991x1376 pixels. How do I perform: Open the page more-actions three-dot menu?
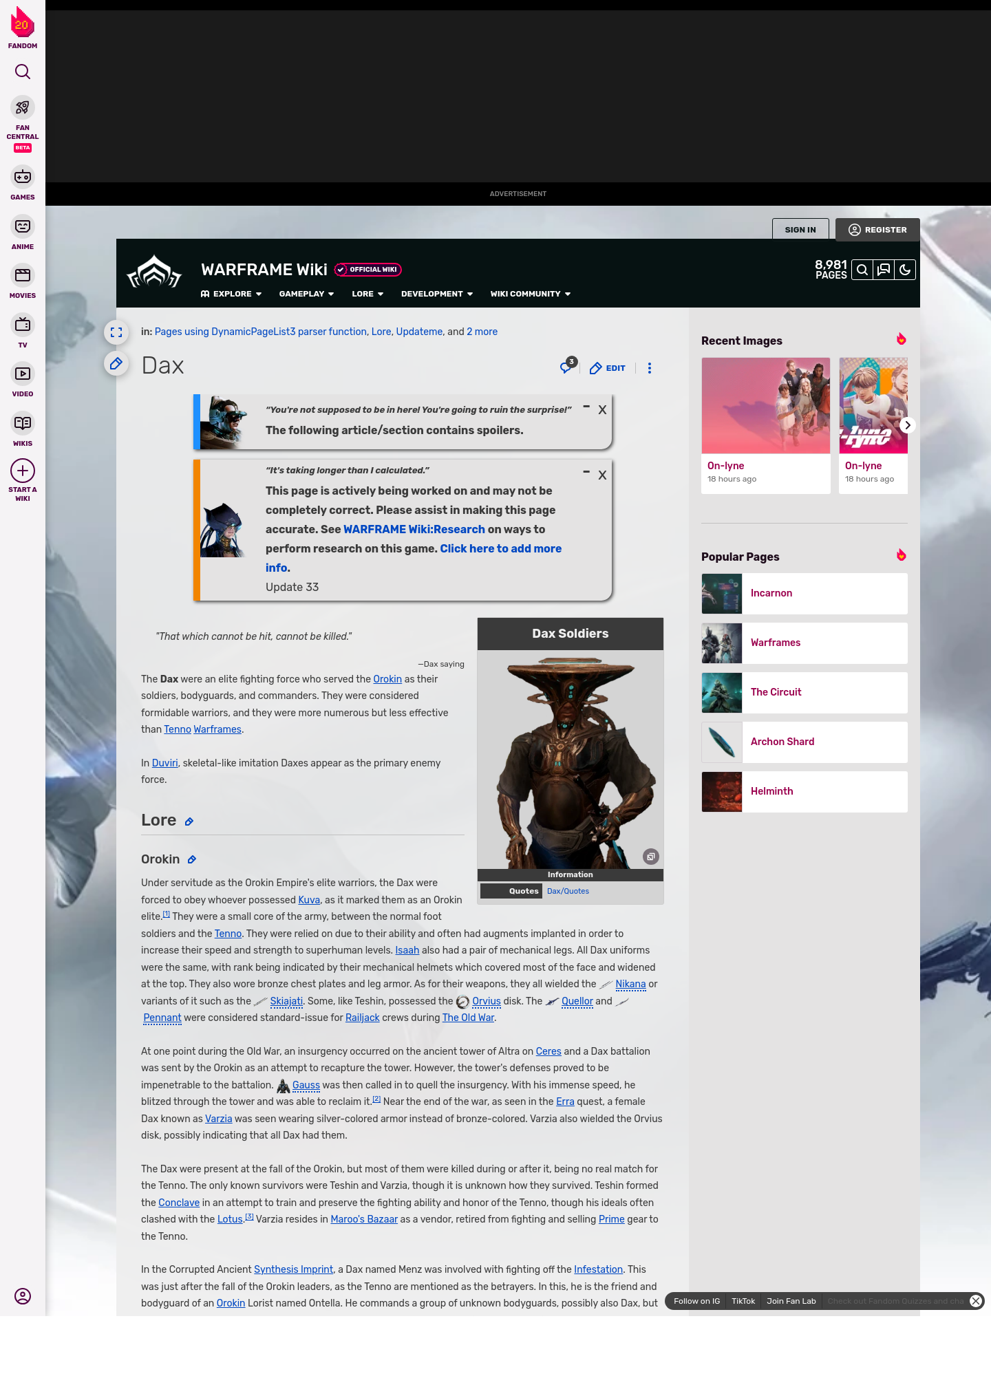click(x=649, y=368)
